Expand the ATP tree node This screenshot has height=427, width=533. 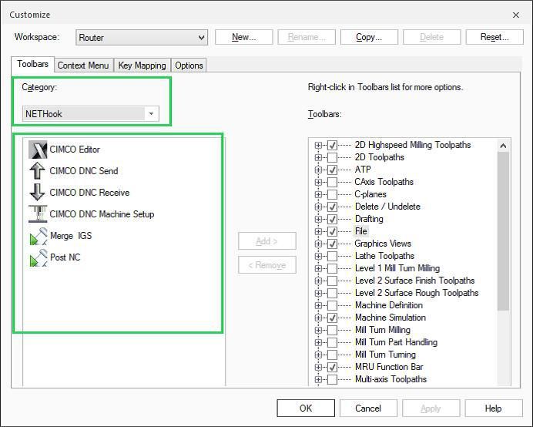318,170
